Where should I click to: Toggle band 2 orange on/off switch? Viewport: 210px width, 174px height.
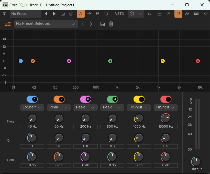point(59,99)
